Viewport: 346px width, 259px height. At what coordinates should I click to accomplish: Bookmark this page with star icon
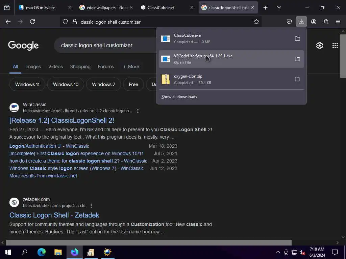click(x=256, y=22)
